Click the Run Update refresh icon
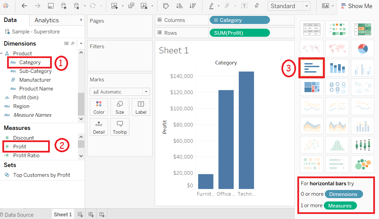 (92, 6)
